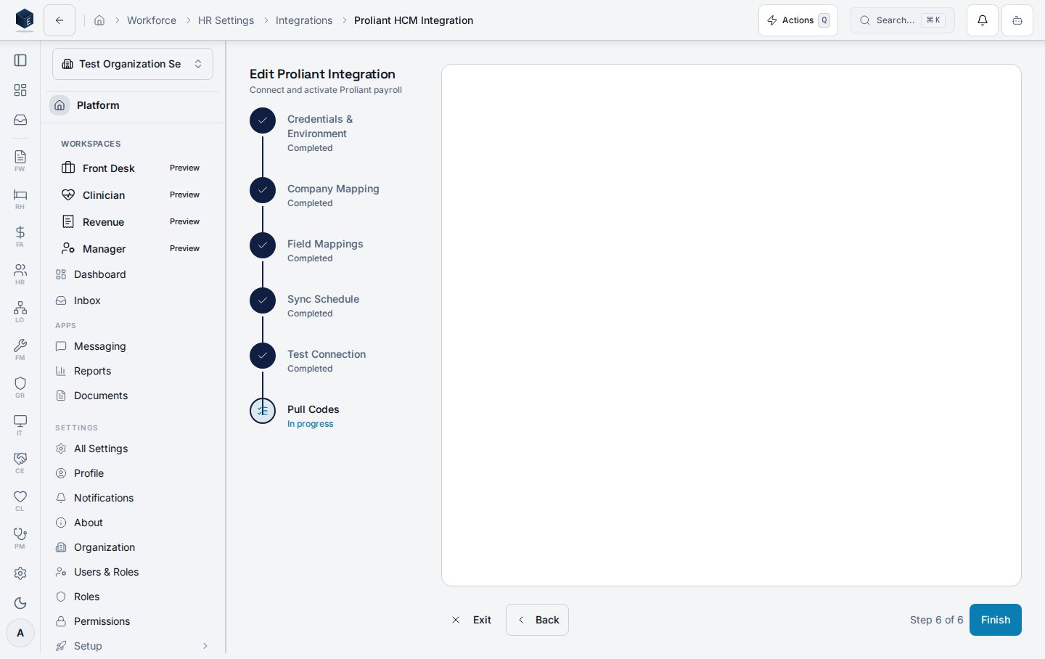Open Roles settings

click(x=133, y=597)
